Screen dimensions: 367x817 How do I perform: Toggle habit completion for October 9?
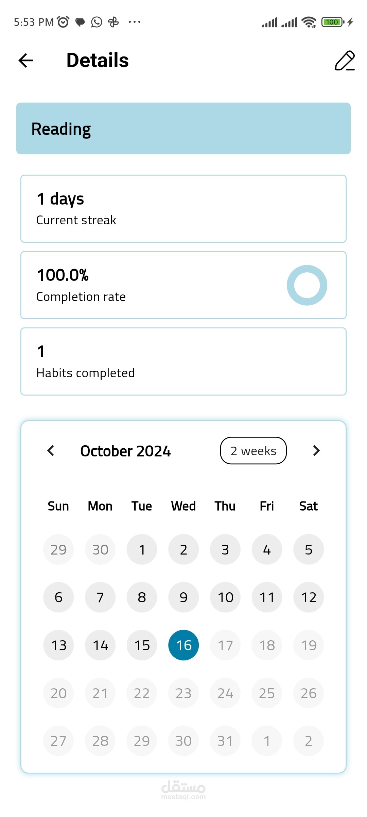pos(183,597)
